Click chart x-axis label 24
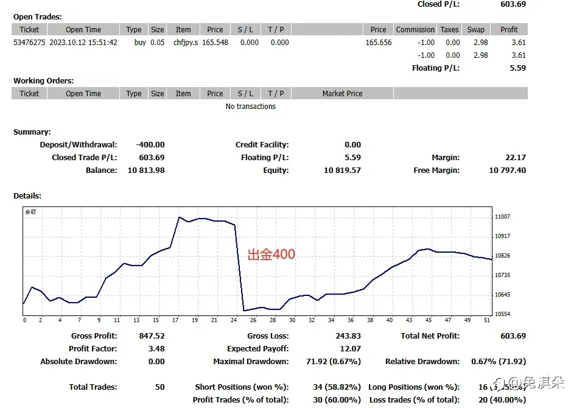Image resolution: width=571 pixels, height=408 pixels. (234, 320)
